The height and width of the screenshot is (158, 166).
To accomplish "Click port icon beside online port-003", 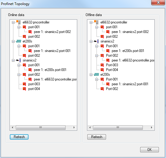I will [x=24, y=84].
